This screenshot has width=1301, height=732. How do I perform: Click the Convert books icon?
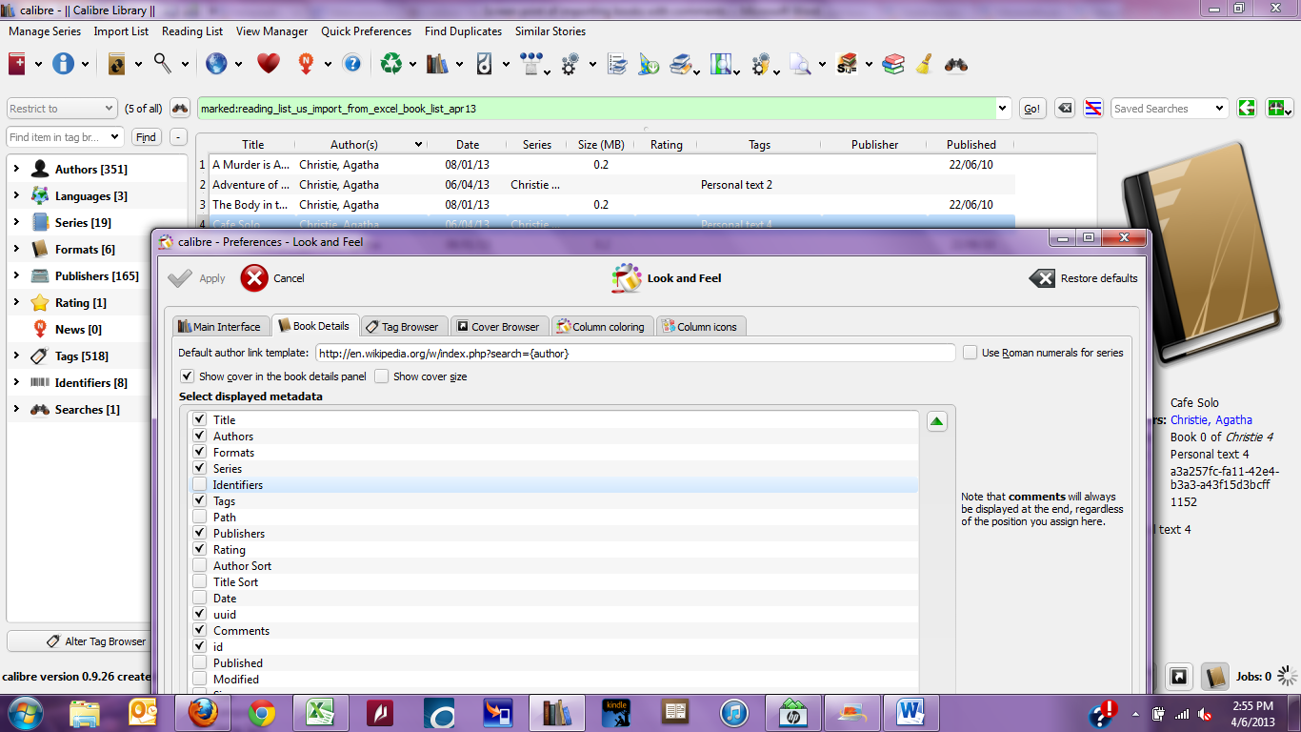(x=117, y=64)
